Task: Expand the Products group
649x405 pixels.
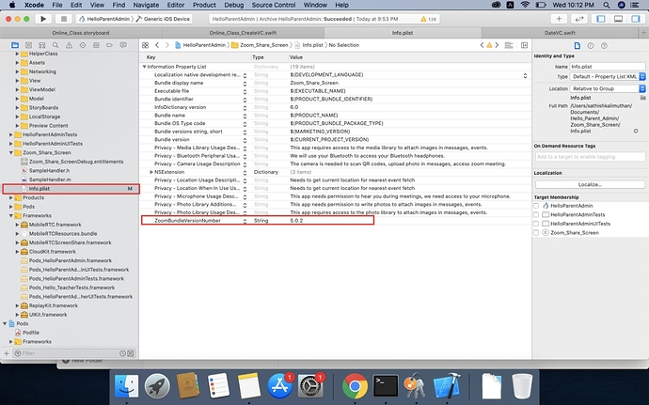Action: click(11, 197)
